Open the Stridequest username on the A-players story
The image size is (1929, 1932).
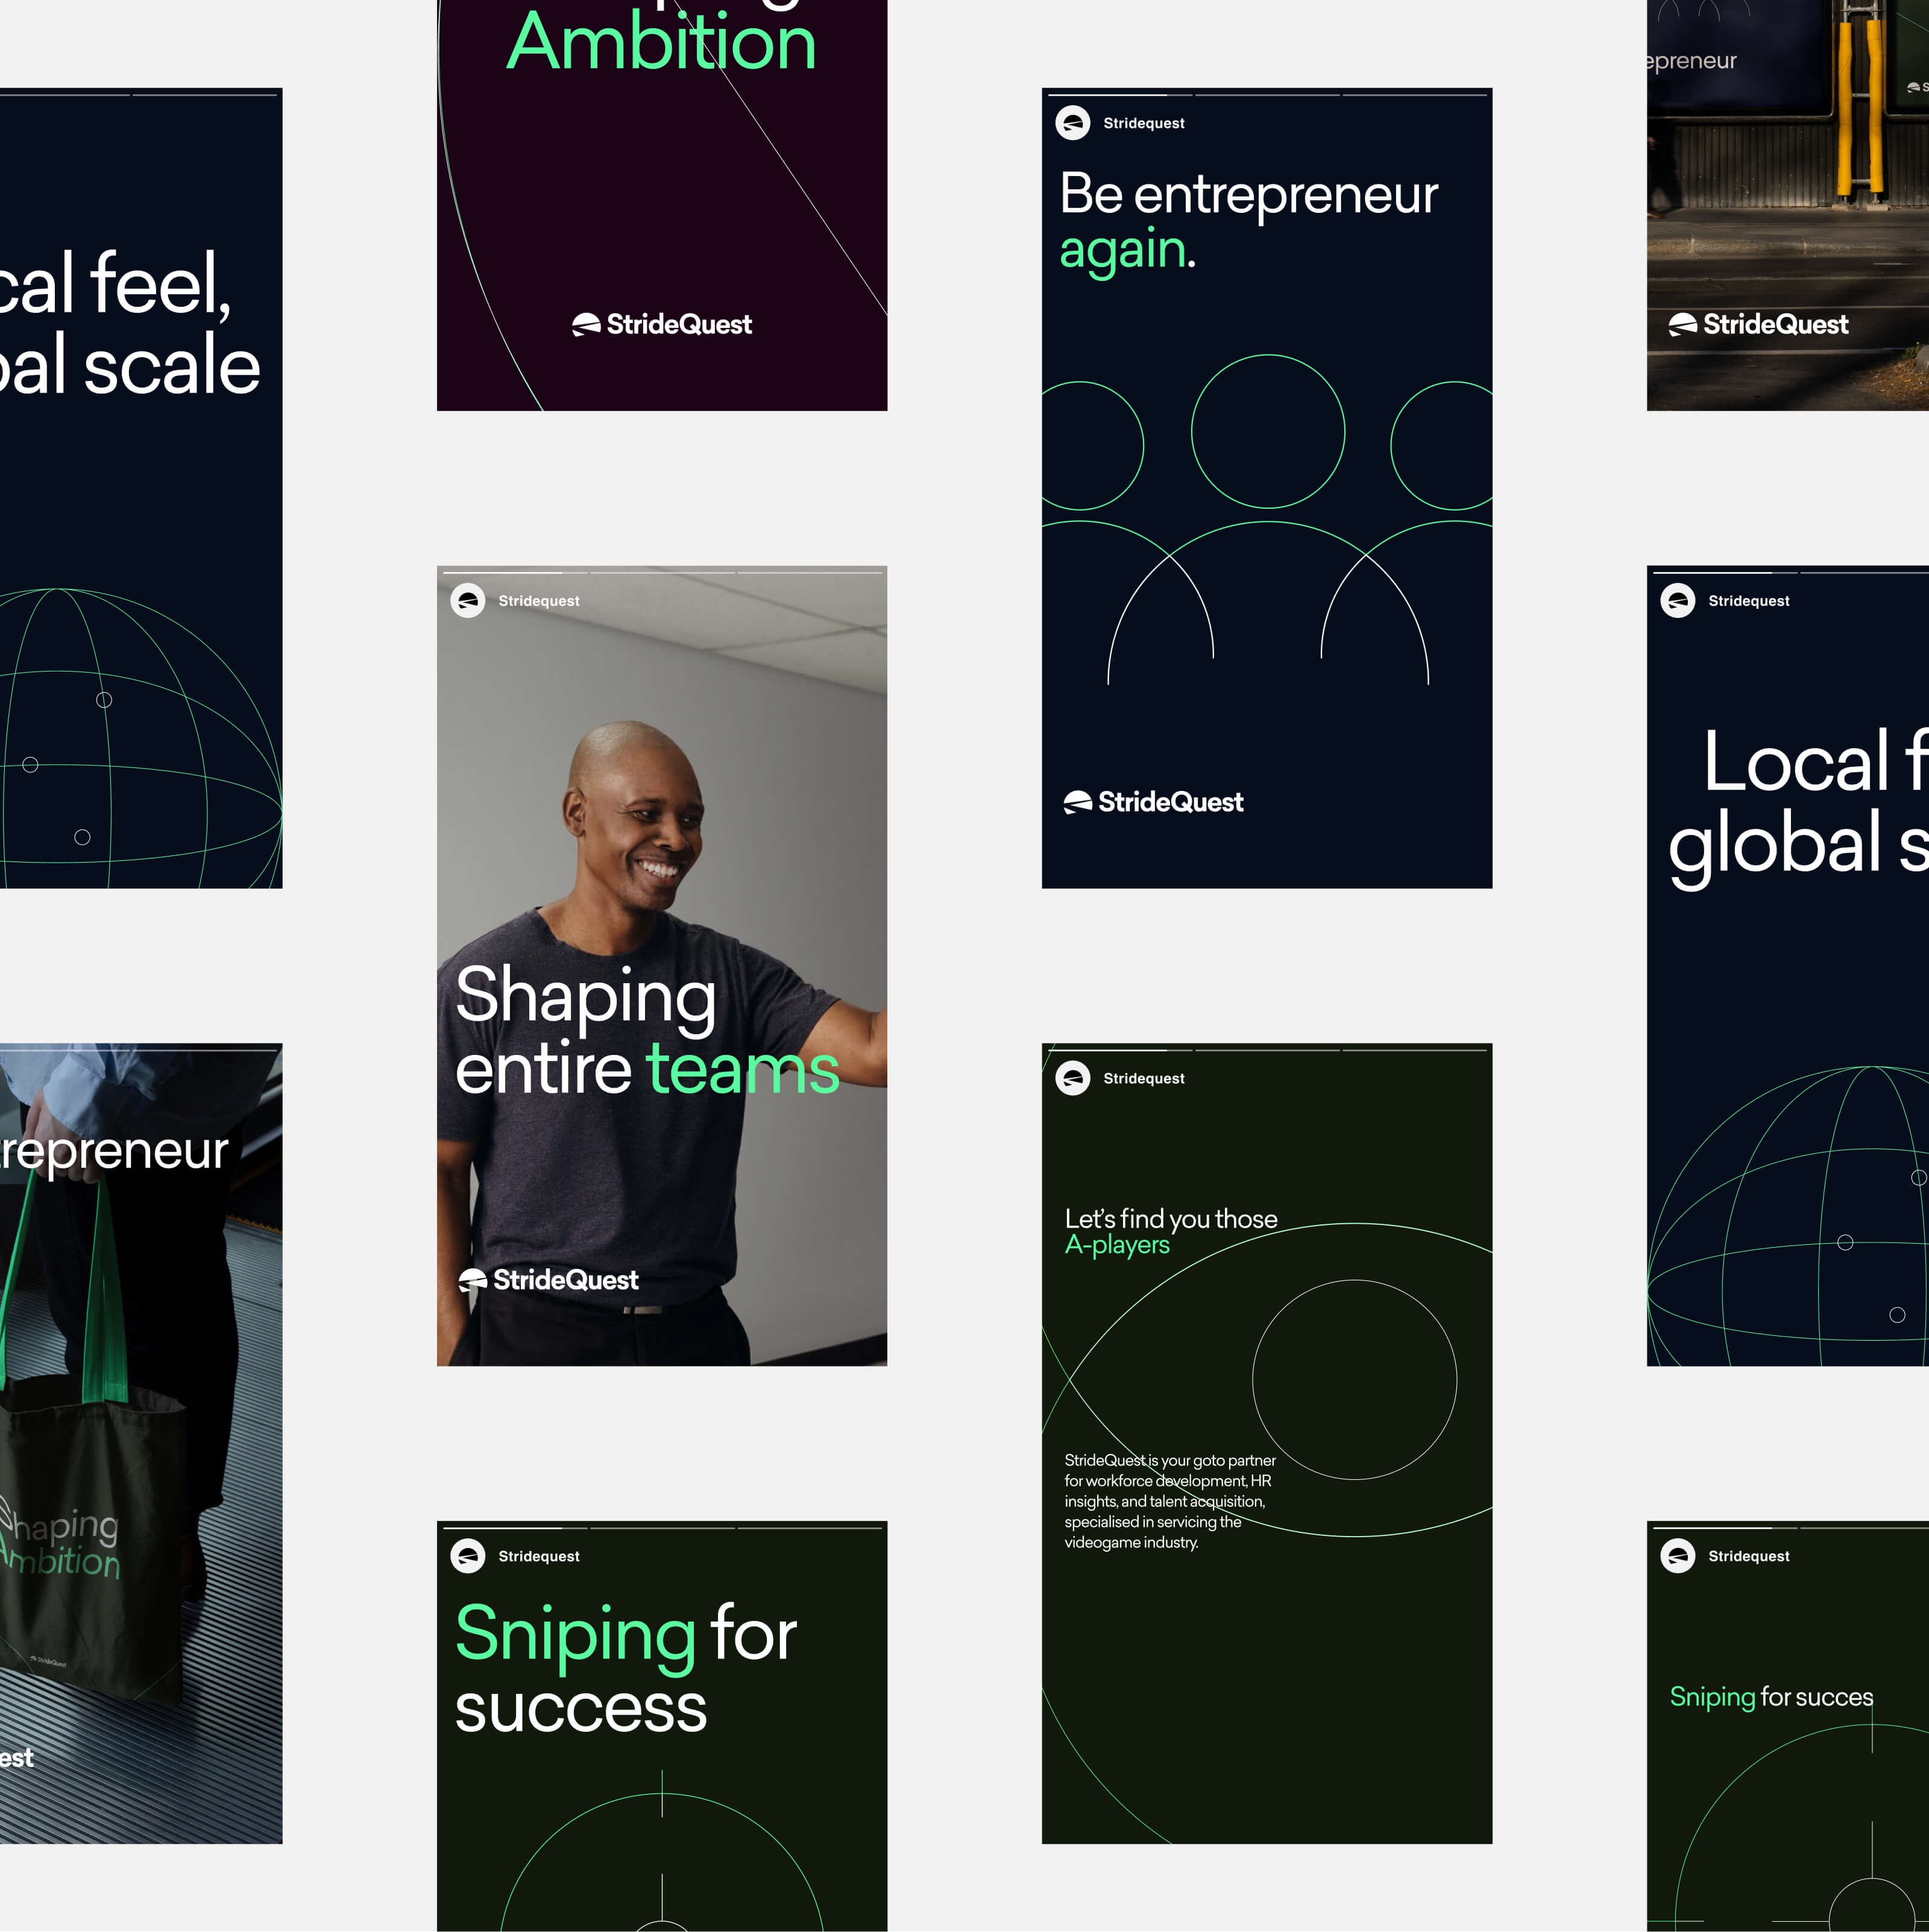click(1144, 1078)
